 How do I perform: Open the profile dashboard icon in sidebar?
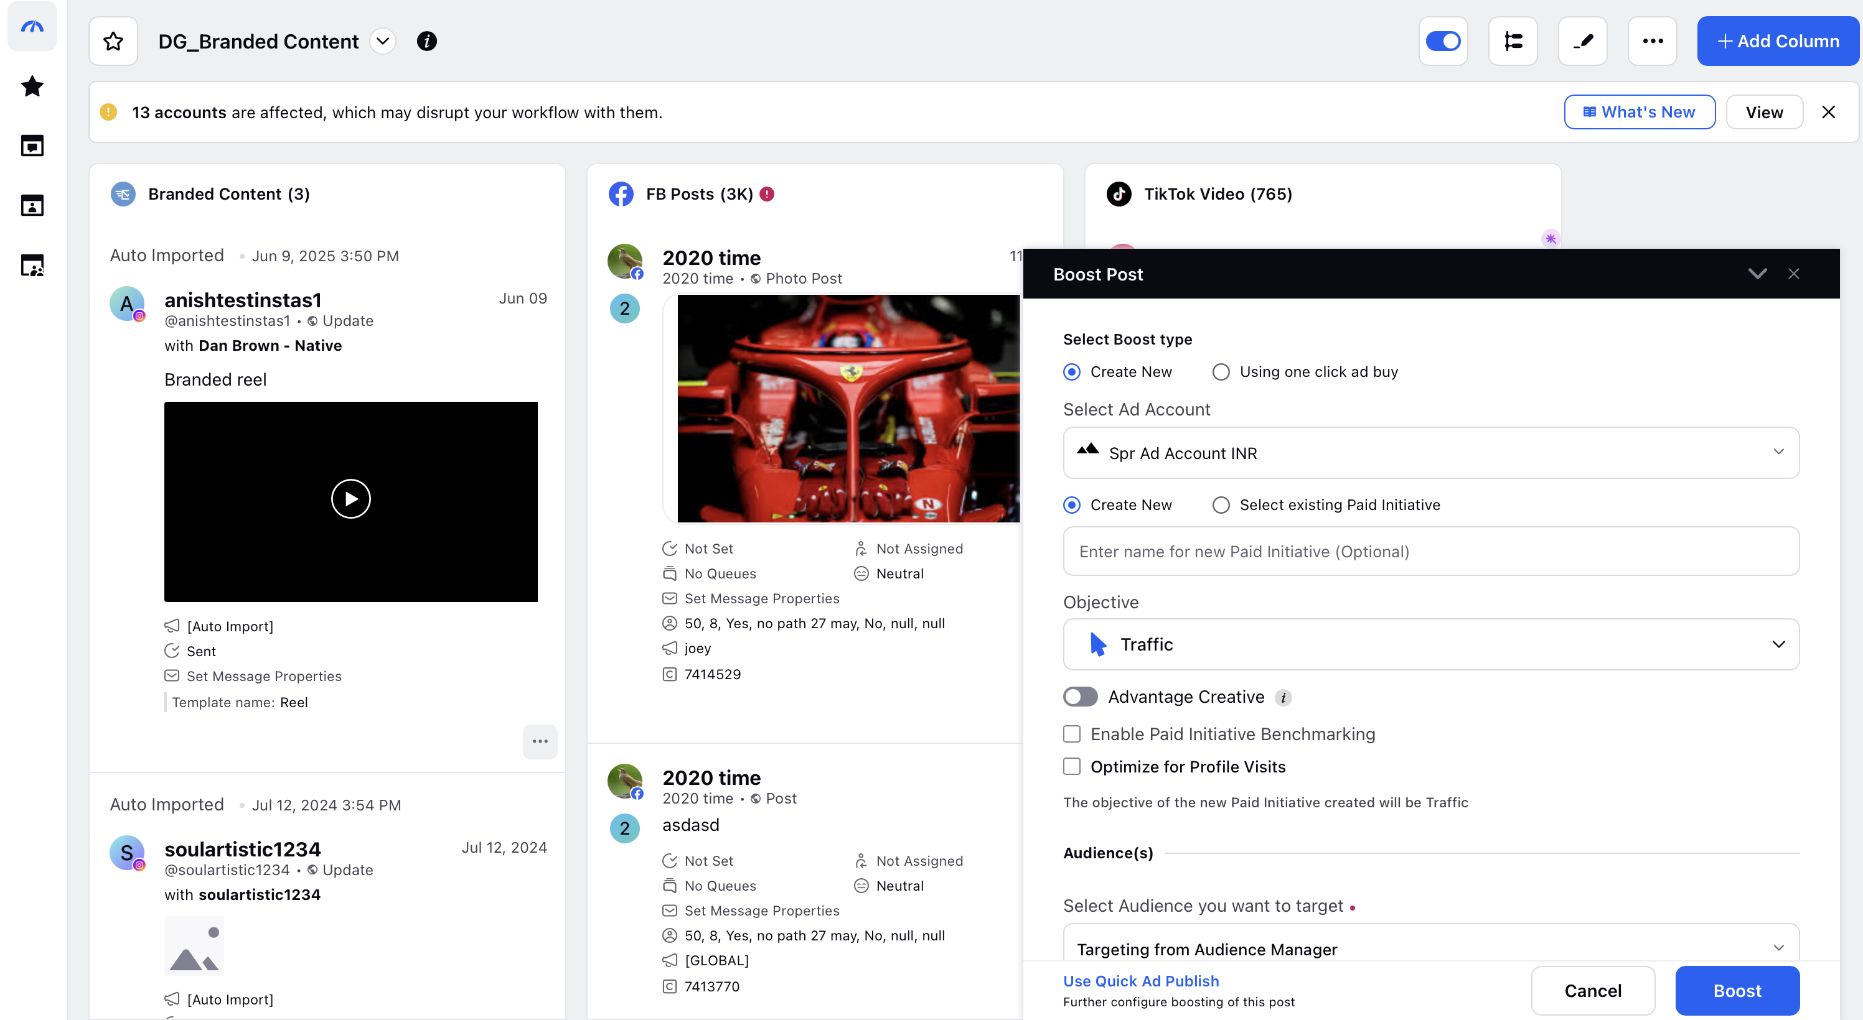pos(32,205)
